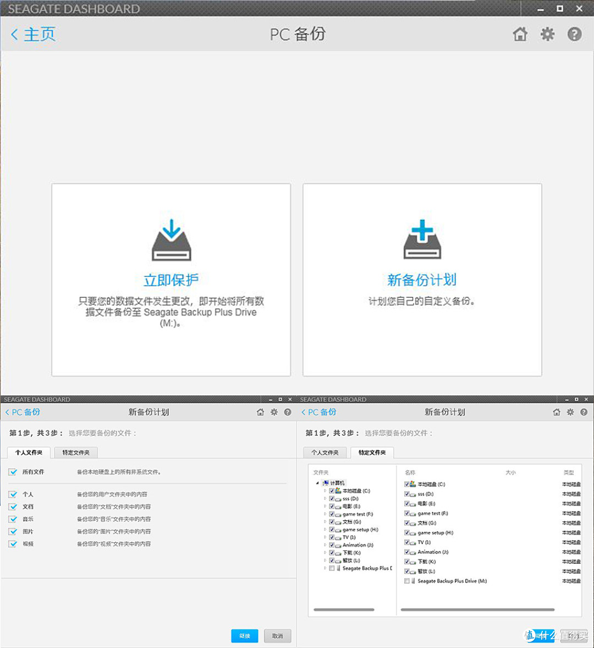594x648 pixels.
Task: Select 个人文件夹 tab in bottom-left window
Action: point(29,453)
